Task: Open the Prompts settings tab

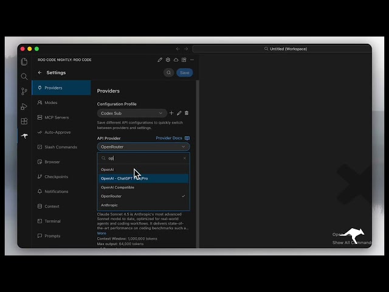Action: 61,236
